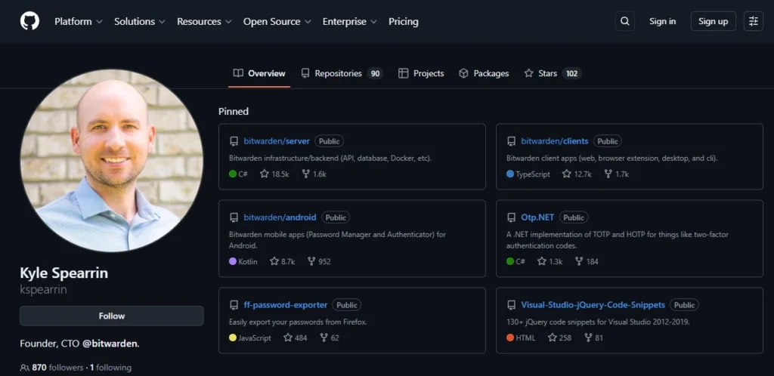Viewport: 774px width, 376px height.
Task: Click star icon showing 484 stars
Action: (x=288, y=337)
